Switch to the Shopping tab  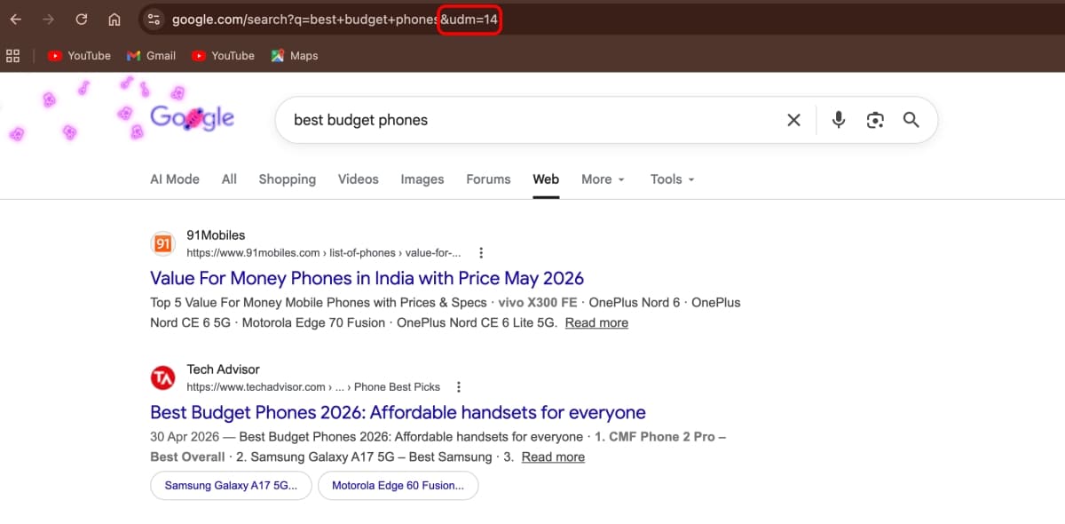point(288,179)
